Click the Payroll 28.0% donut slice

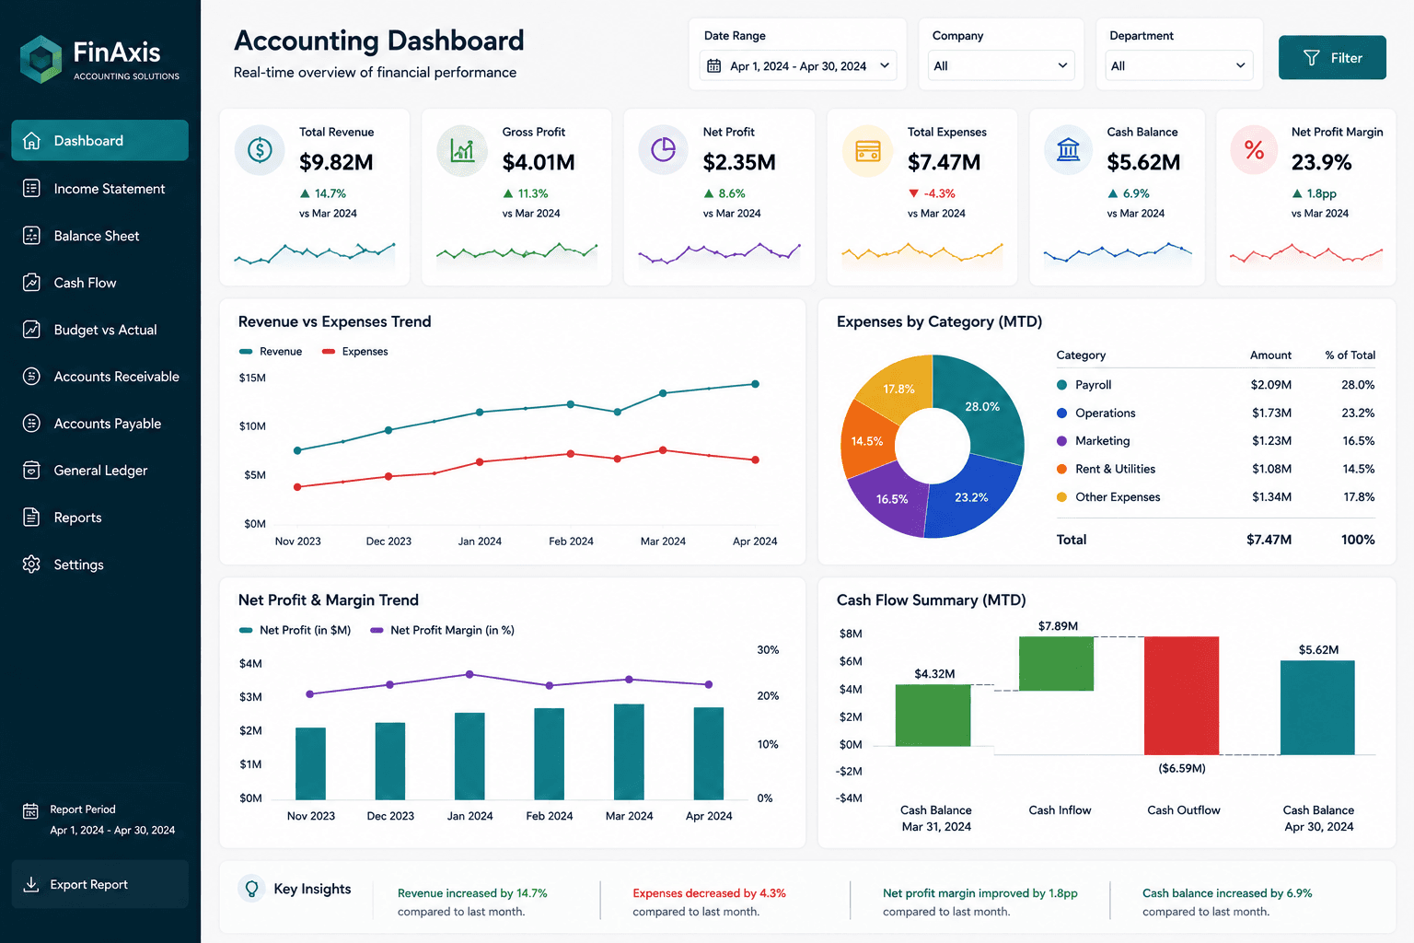click(x=982, y=406)
